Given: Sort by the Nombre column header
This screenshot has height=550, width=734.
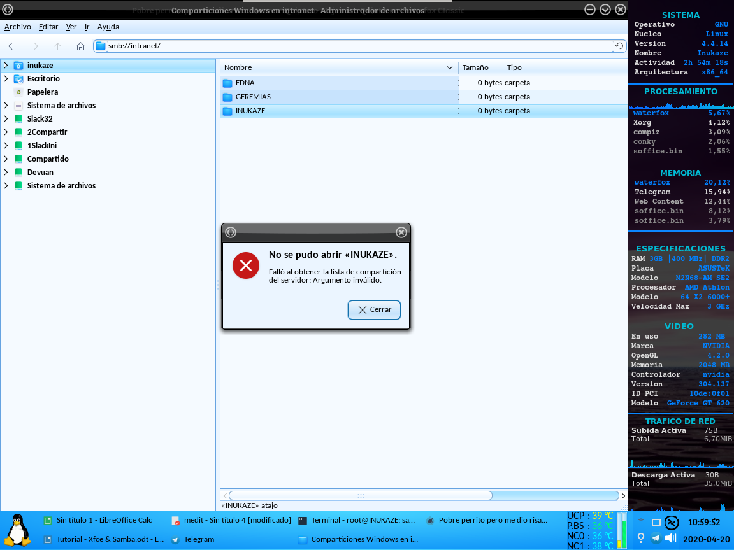Looking at the screenshot, I should (338, 67).
